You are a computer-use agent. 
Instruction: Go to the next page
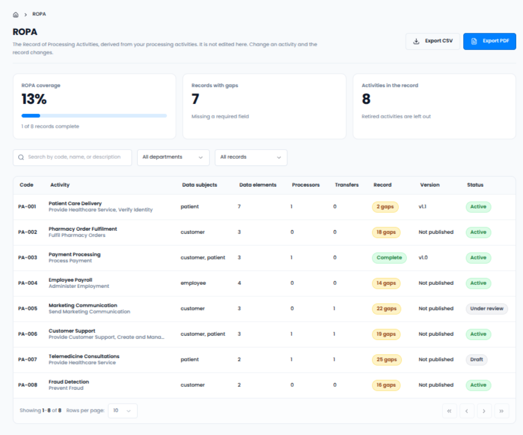pos(484,411)
